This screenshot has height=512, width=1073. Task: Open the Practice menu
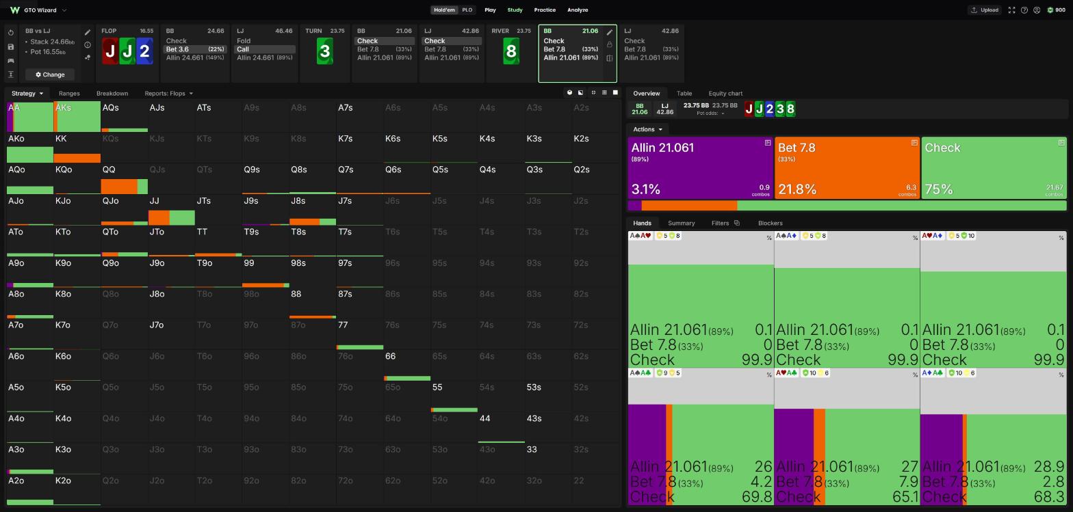[x=545, y=10]
